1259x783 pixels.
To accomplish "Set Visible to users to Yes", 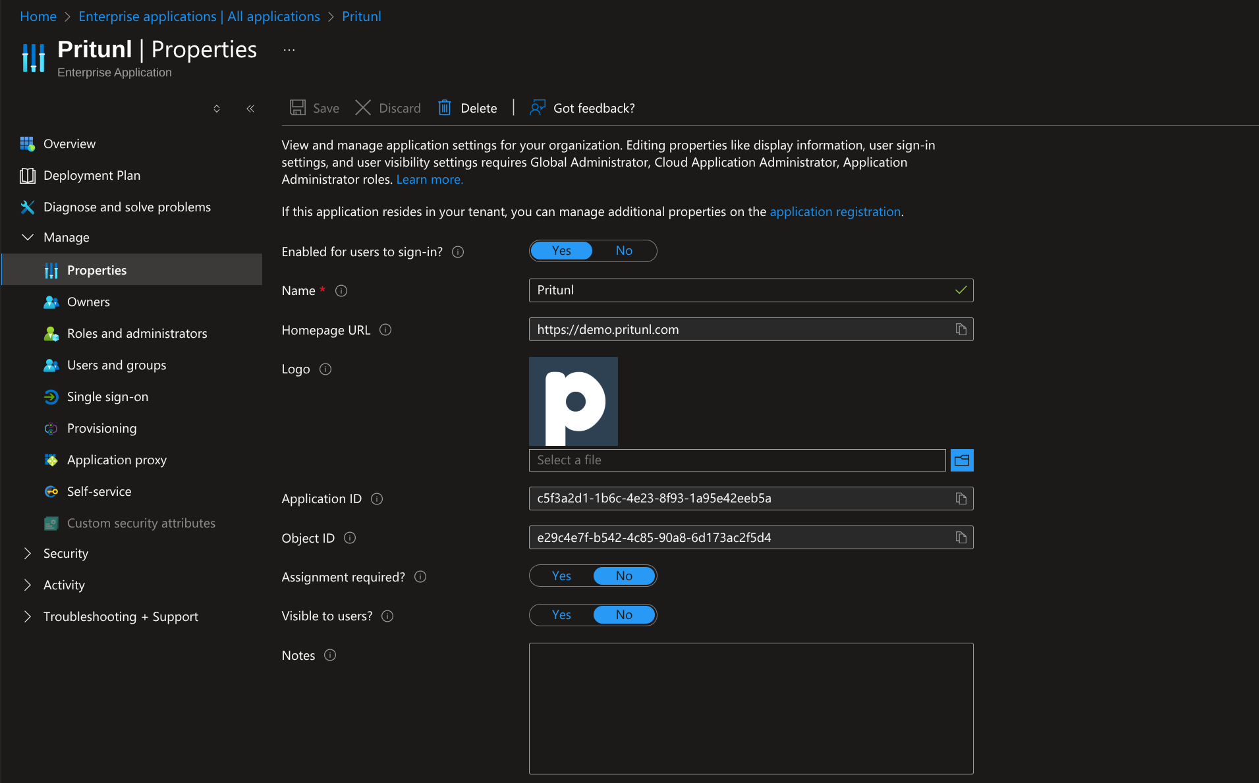I will point(561,615).
